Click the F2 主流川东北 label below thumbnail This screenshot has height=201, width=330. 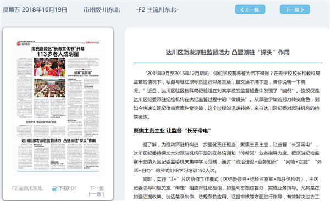27,188
